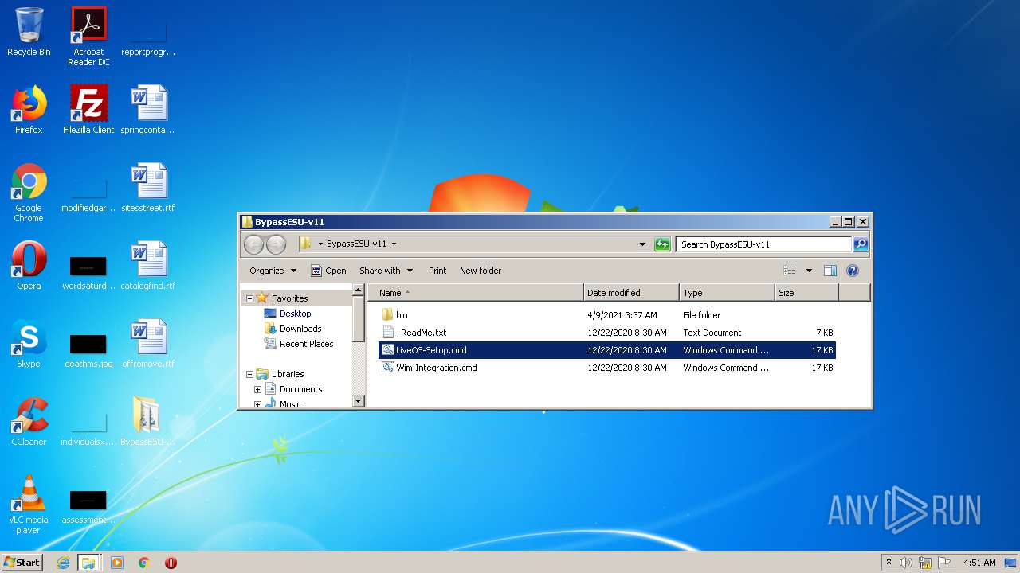Sort by Date modified column header
The width and height of the screenshot is (1020, 573).
pos(631,293)
